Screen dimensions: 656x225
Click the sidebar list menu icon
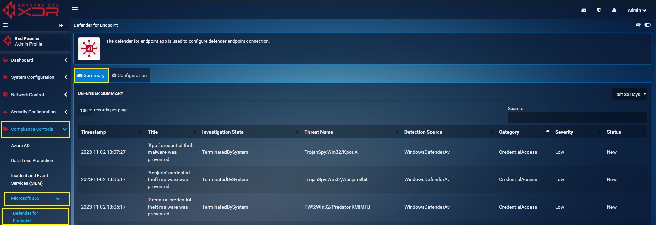click(x=5, y=25)
